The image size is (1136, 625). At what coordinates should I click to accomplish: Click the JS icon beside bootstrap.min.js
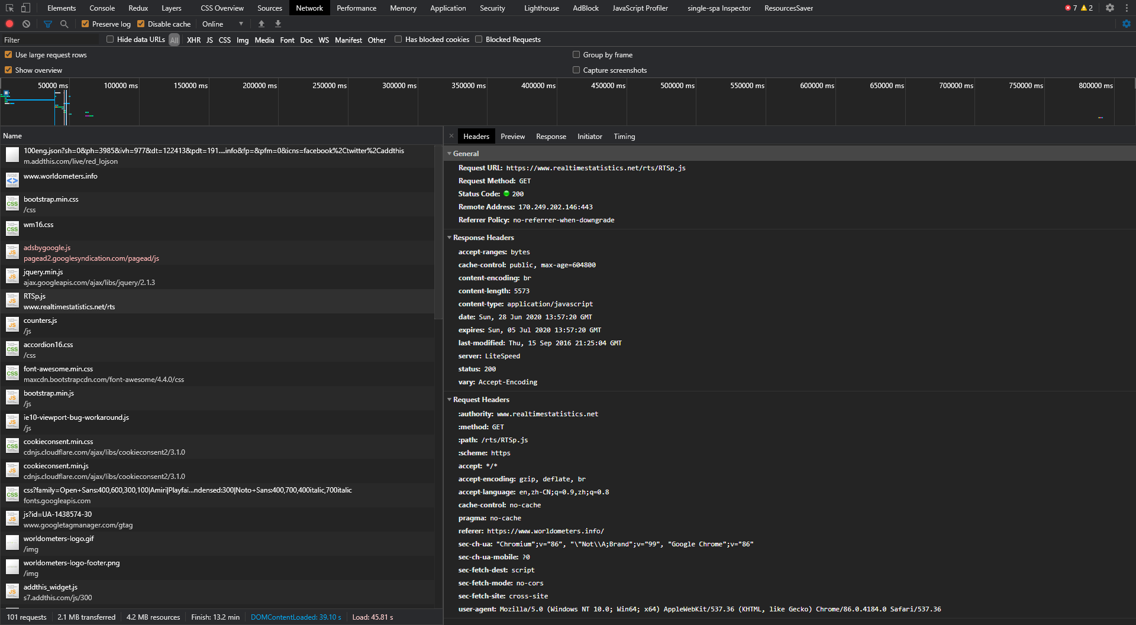[x=12, y=398]
